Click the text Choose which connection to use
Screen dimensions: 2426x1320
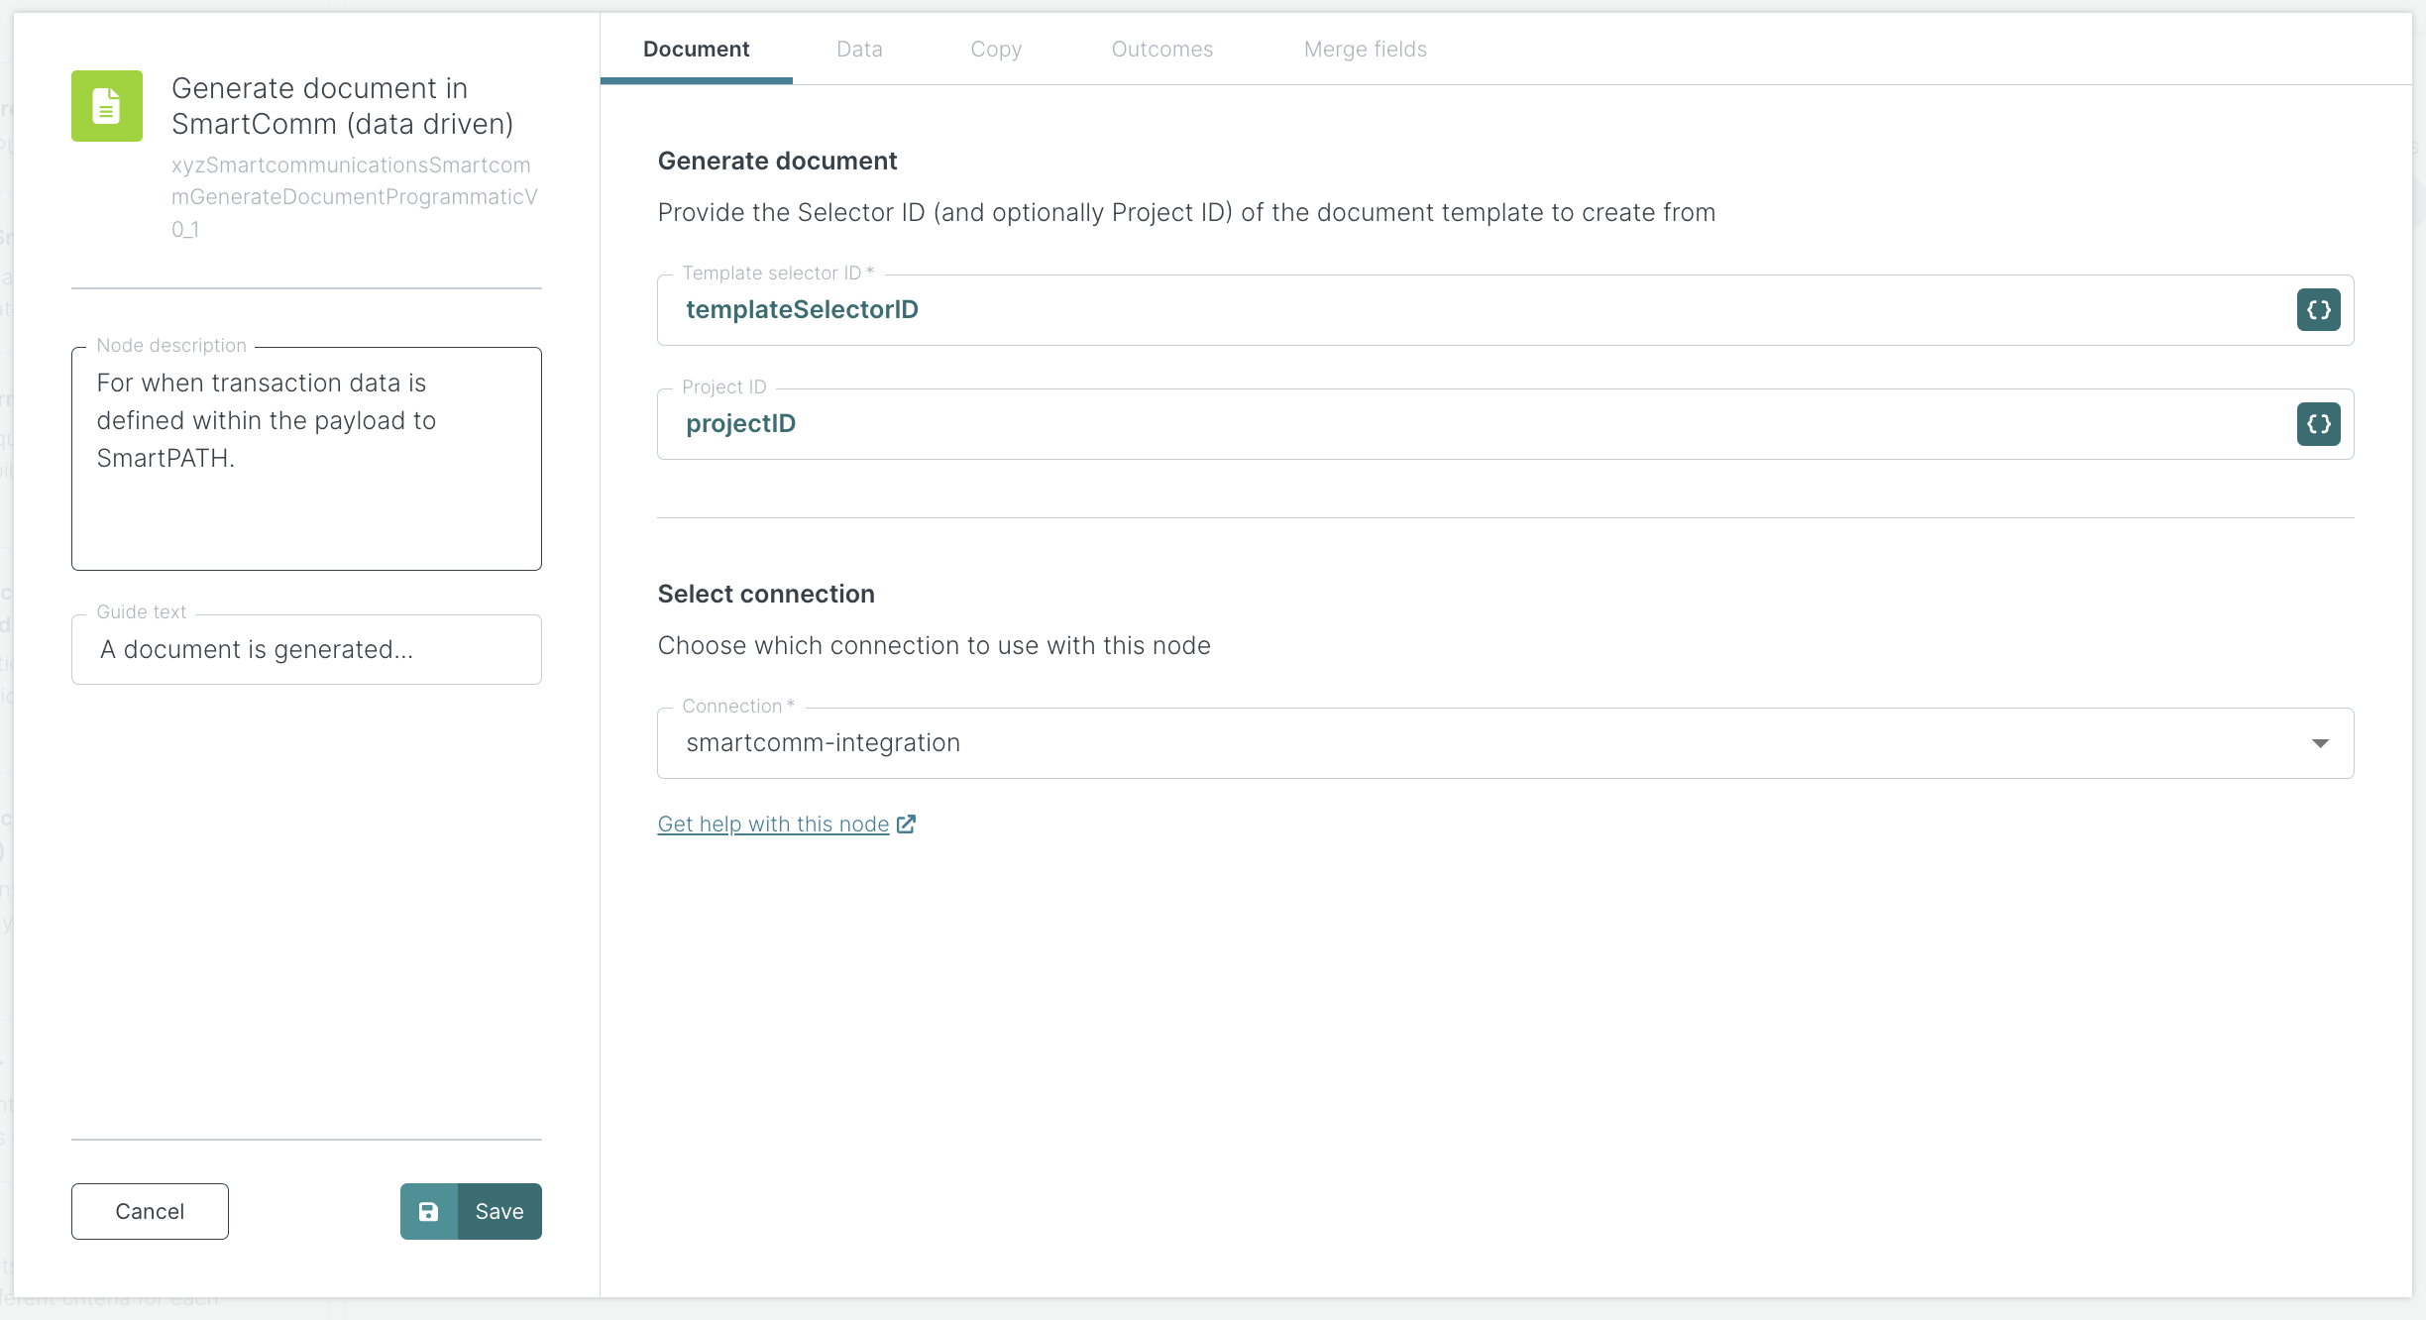point(934,645)
